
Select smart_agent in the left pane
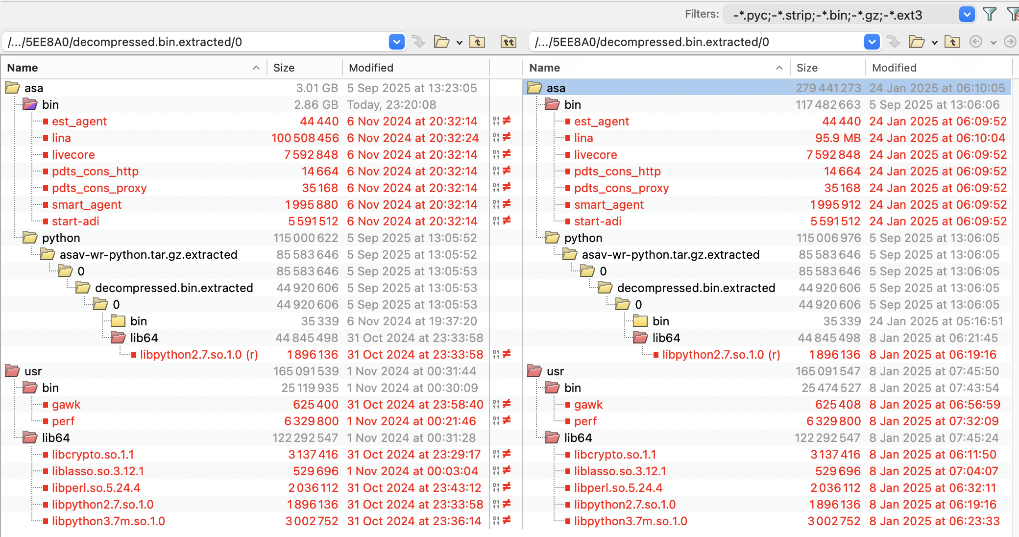[x=87, y=205]
